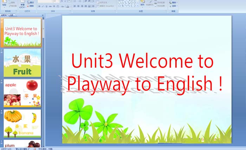Open the Columns options
The height and width of the screenshot is (150, 246).
click(93, 6)
